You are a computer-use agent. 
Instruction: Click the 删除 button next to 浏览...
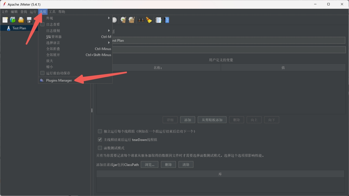tap(169, 164)
